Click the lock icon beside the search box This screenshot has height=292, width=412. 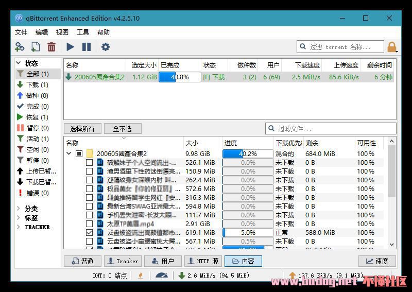(x=392, y=47)
